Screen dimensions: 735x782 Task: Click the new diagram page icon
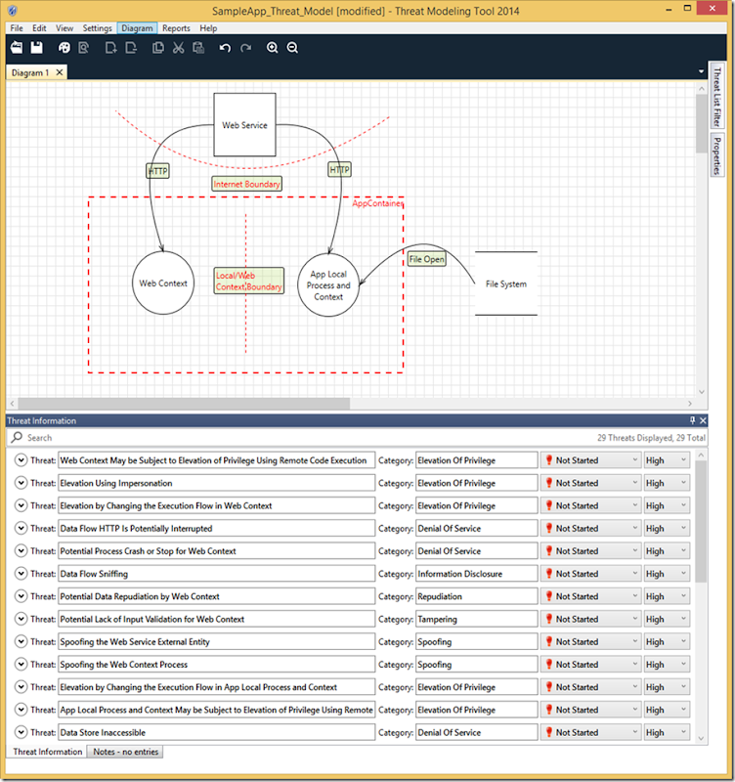[110, 47]
